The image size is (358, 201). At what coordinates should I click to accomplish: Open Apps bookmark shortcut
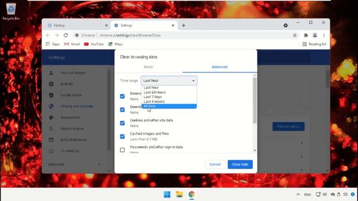[53, 44]
